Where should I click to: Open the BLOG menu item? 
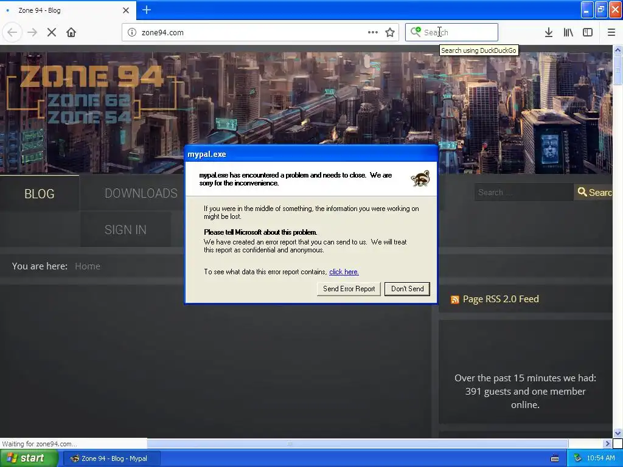[x=40, y=193]
